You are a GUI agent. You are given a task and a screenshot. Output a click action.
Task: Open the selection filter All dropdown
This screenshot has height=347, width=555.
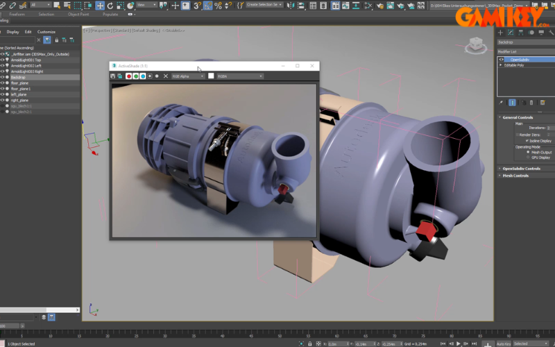[40, 5]
